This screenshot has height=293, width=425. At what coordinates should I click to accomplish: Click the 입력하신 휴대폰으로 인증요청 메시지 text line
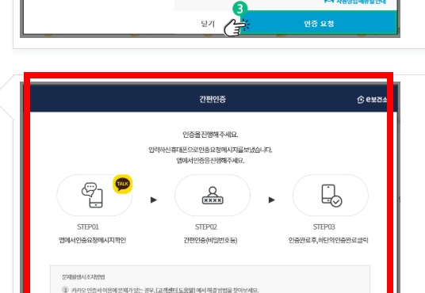coord(210,150)
